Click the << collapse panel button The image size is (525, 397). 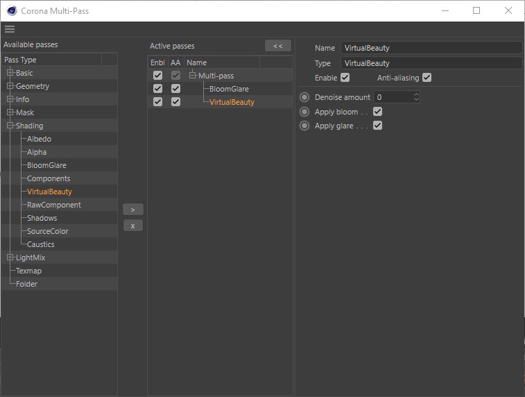278,46
